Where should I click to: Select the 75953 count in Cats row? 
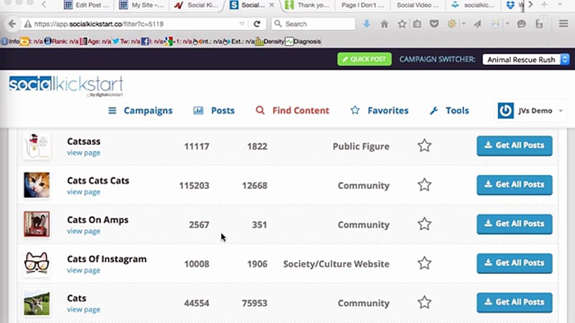pos(254,303)
